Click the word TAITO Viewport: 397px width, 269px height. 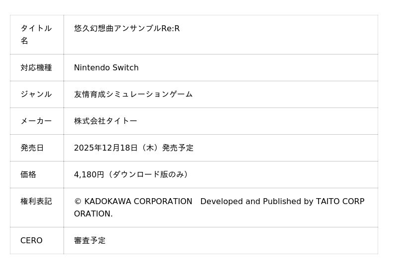(x=329, y=202)
